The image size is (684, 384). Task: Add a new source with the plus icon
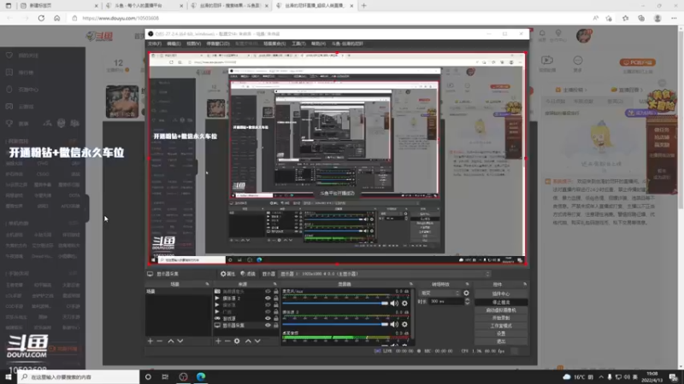218,340
